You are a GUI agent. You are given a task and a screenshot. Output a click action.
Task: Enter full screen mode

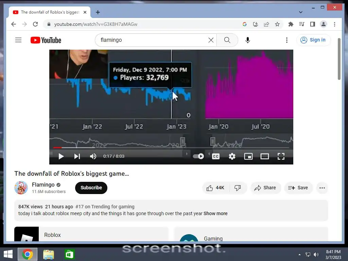tap(281, 156)
